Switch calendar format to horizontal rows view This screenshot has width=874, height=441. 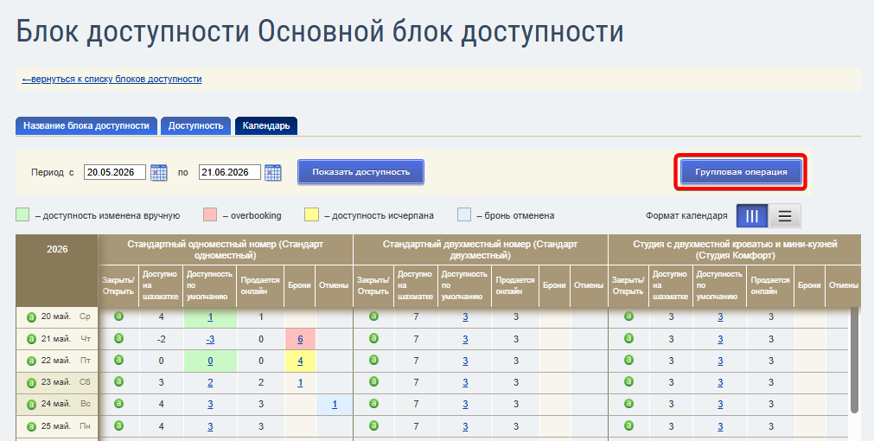tap(785, 216)
